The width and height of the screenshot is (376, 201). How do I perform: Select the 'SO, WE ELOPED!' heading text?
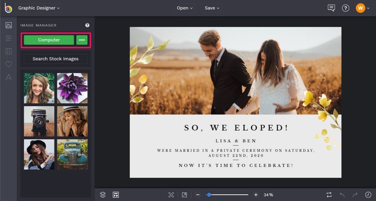[x=236, y=128]
